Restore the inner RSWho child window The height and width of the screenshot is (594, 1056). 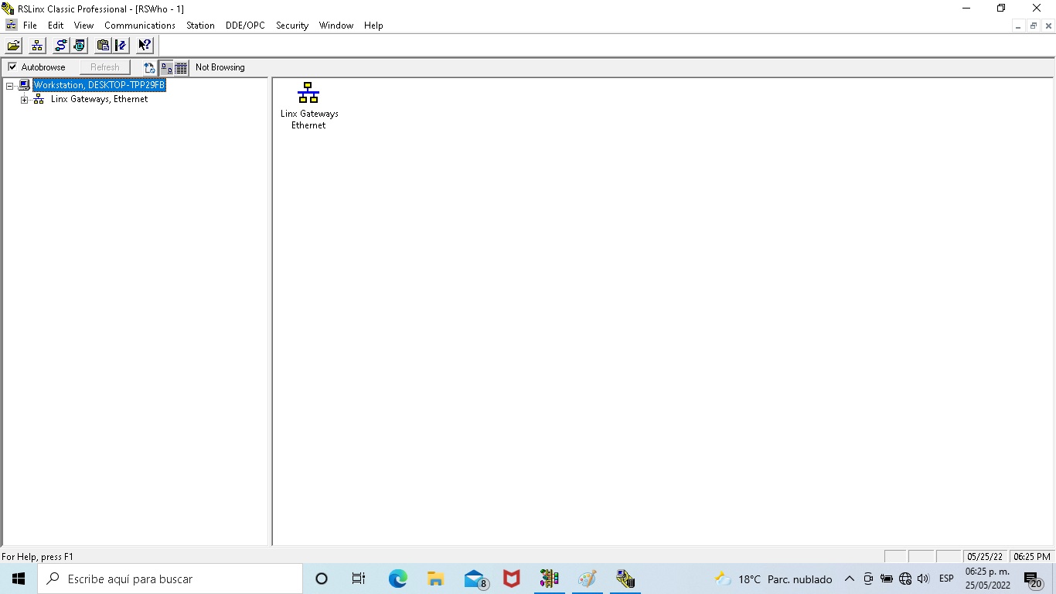[x=1034, y=26]
